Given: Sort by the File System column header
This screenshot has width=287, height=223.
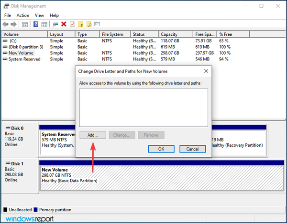Looking at the screenshot, I should pos(115,34).
